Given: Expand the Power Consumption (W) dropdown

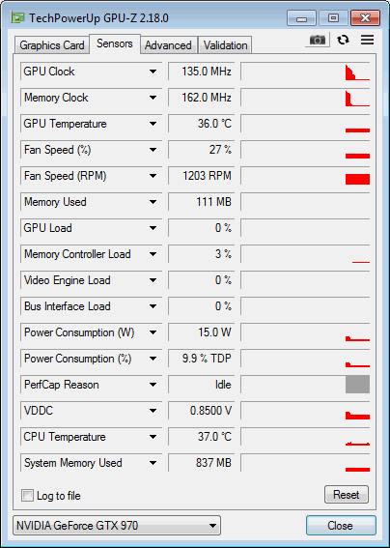Looking at the screenshot, I should (x=153, y=332).
